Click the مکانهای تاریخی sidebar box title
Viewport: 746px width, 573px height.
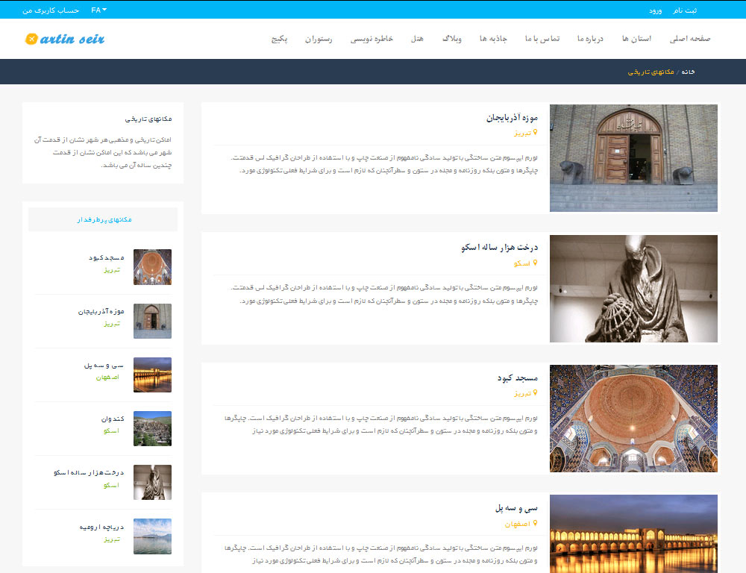tap(148, 119)
